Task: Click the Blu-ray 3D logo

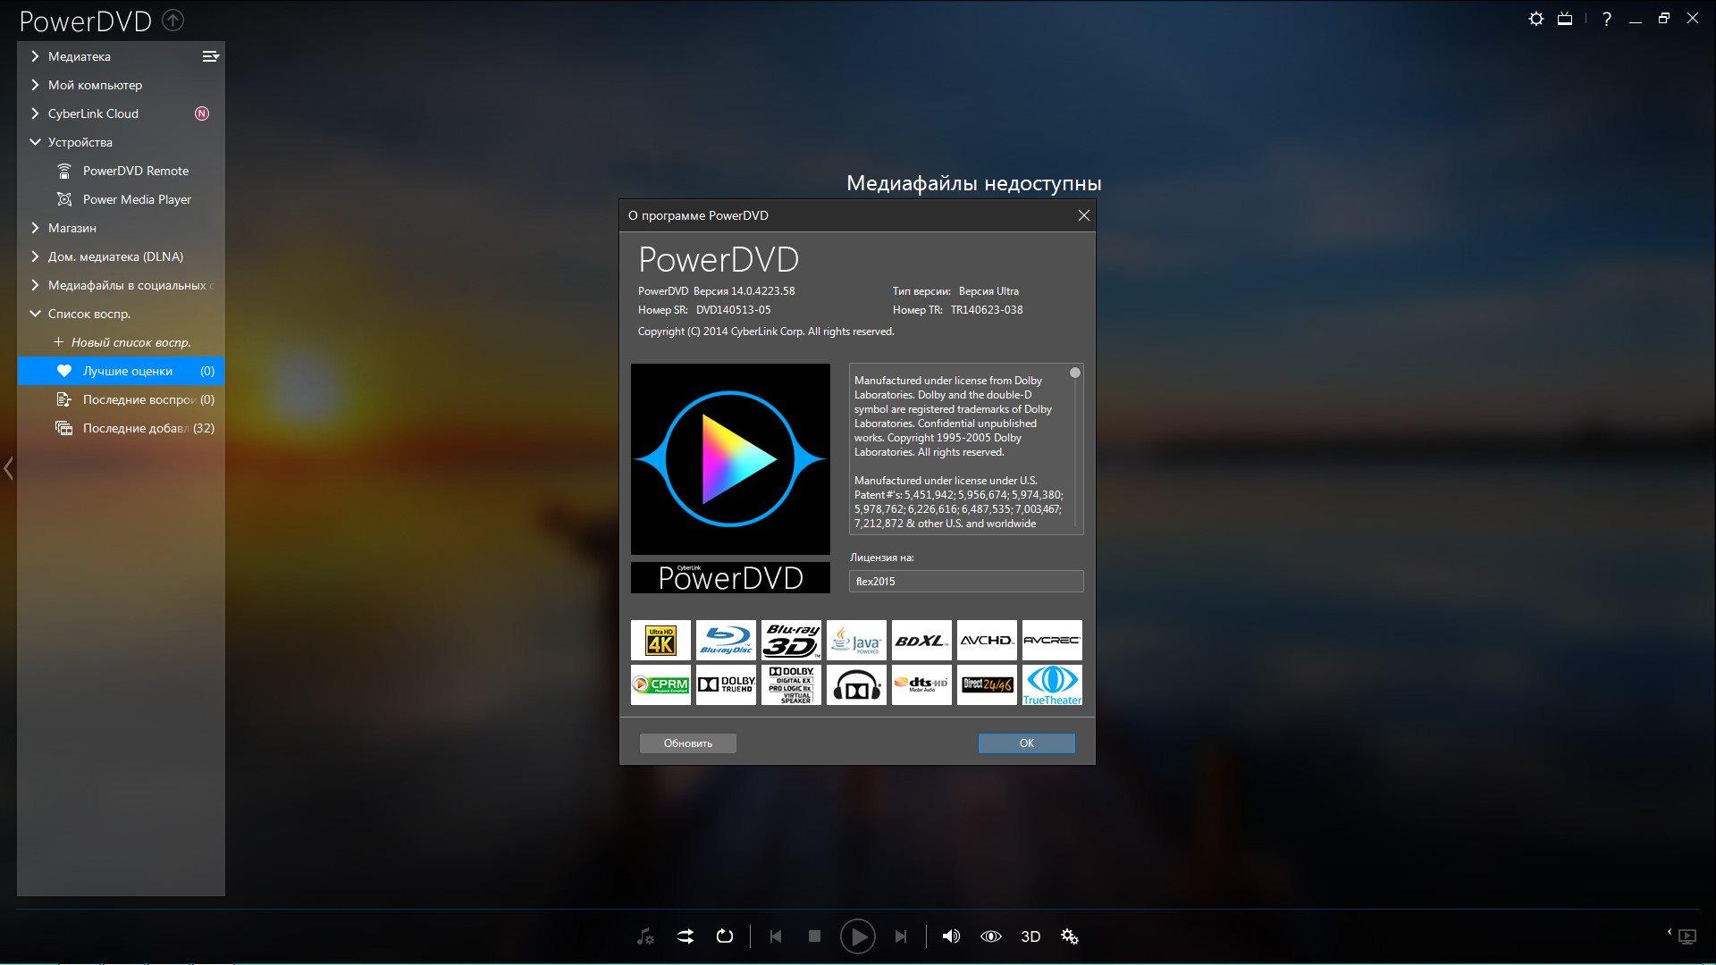Action: (791, 641)
